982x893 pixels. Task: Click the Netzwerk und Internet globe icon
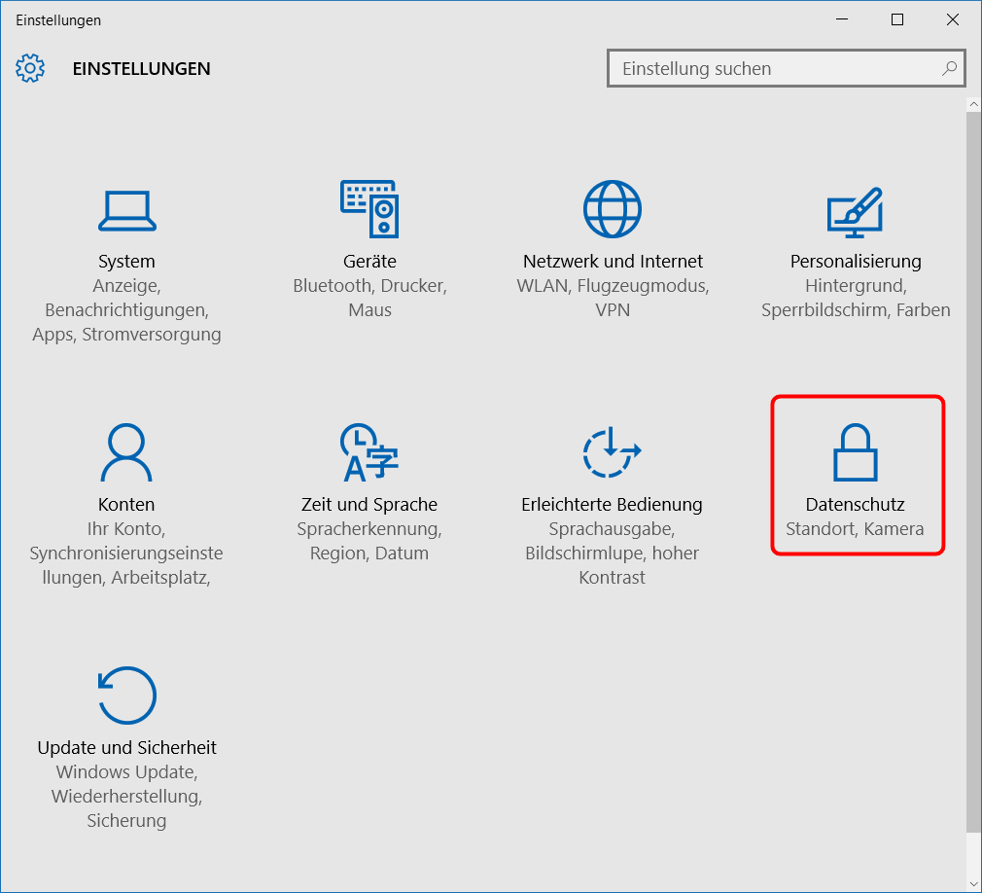[613, 209]
